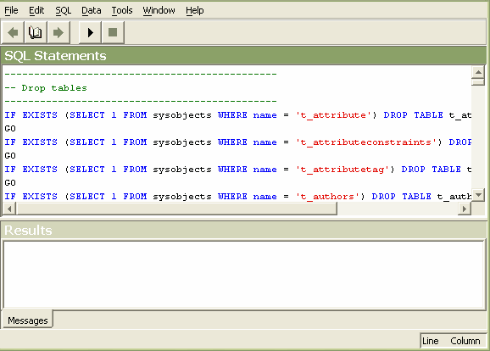
Task: Click the first GO statement line
Action: pyautogui.click(x=10, y=129)
